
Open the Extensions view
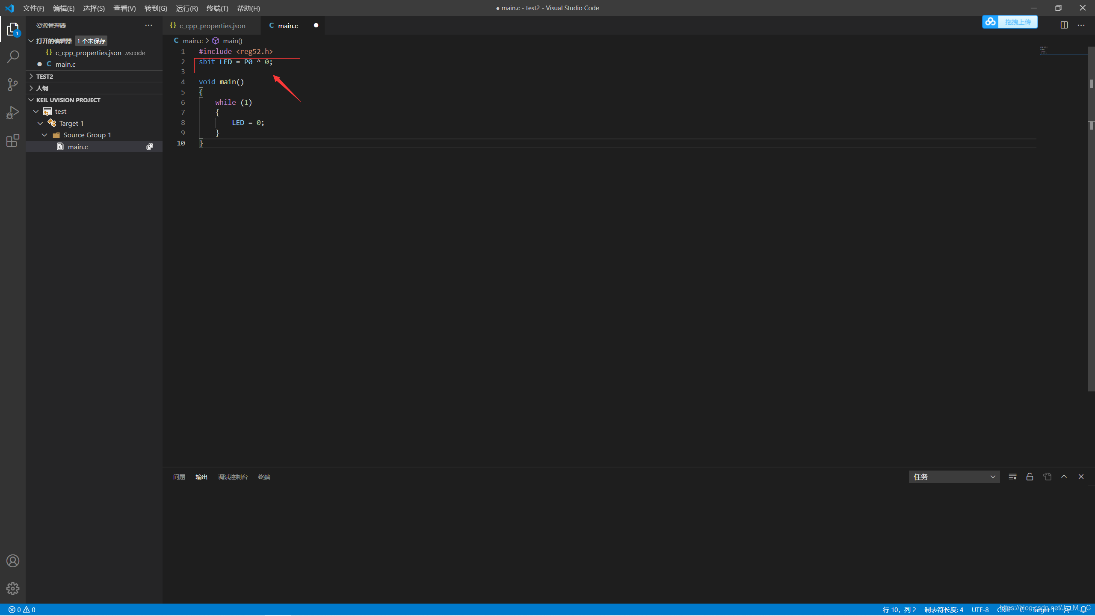coord(13,140)
